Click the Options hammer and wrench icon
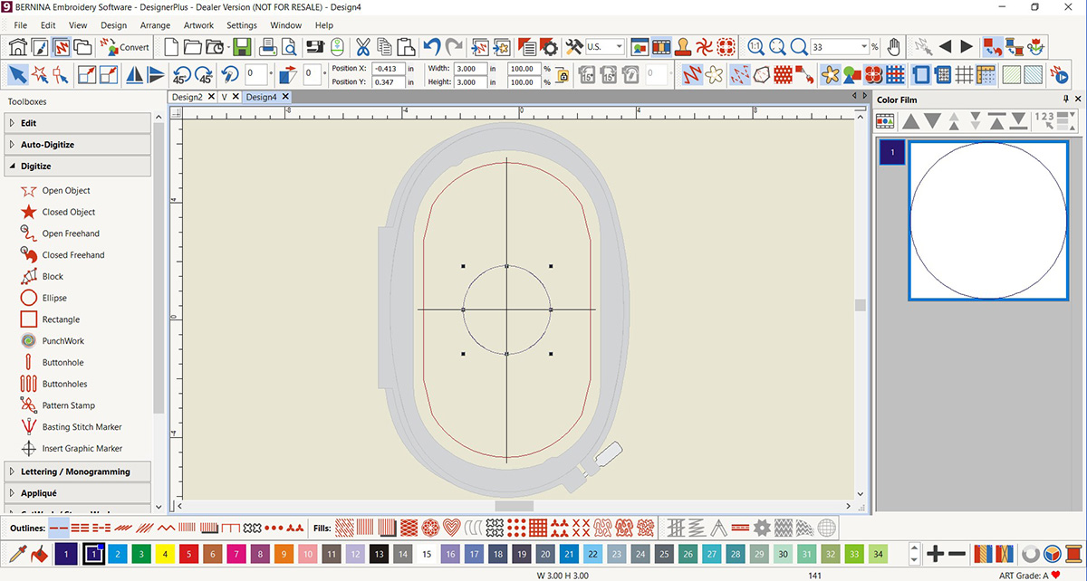The width and height of the screenshot is (1087, 581). (573, 46)
